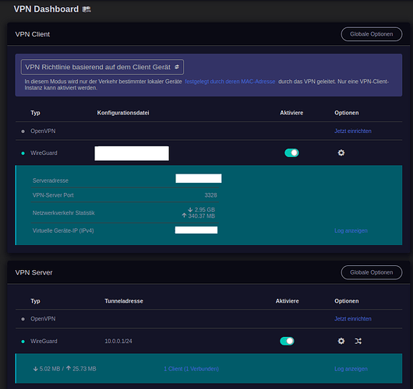This screenshot has width=413, height=389.
Task: Click the shuffle icon in WireGuard server row
Action: (358, 341)
